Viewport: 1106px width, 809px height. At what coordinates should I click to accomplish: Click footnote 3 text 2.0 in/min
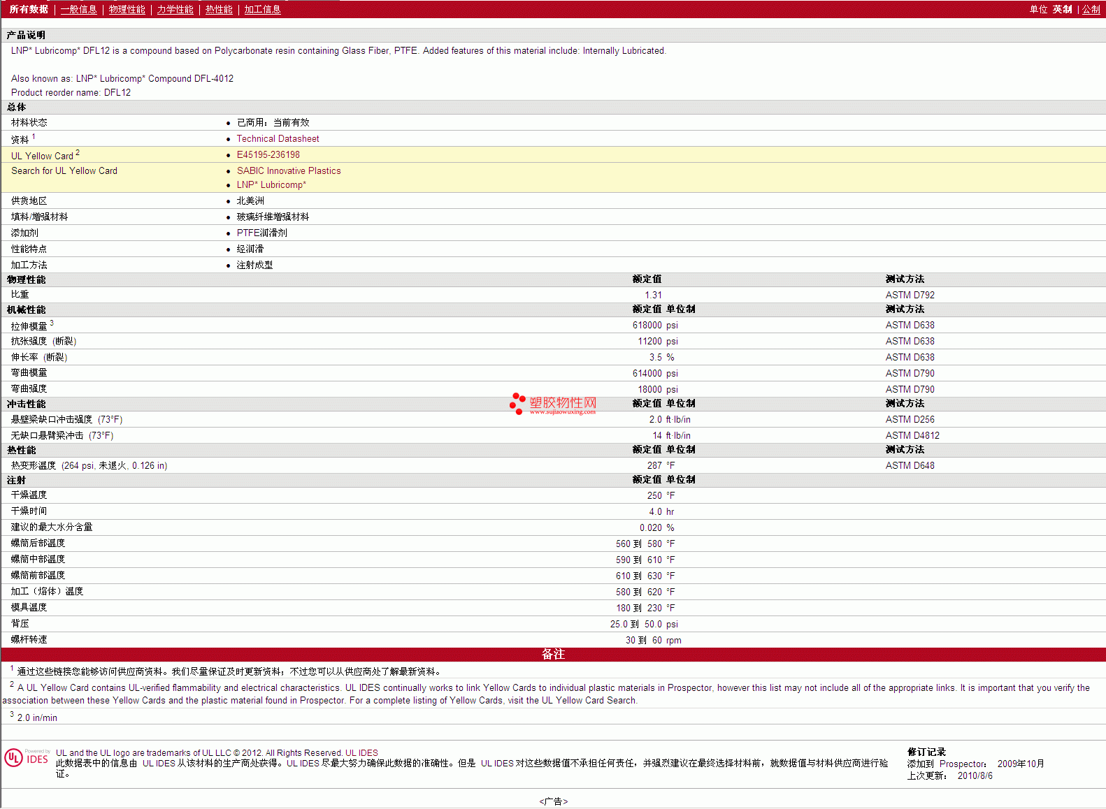click(37, 717)
